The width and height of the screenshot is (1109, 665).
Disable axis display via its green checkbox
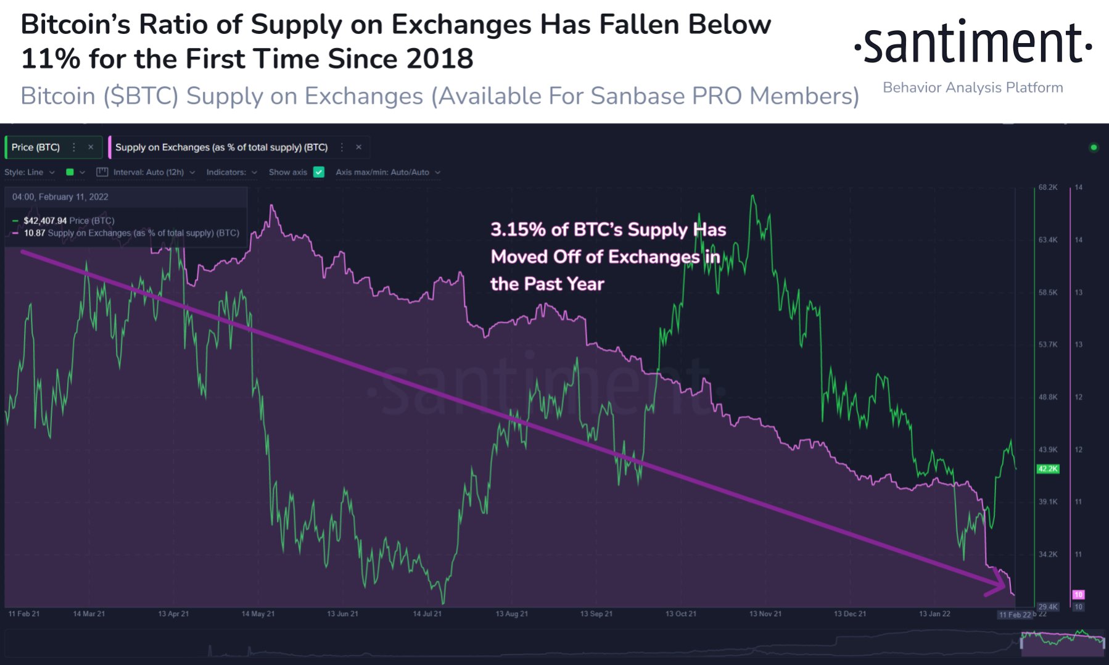(318, 172)
